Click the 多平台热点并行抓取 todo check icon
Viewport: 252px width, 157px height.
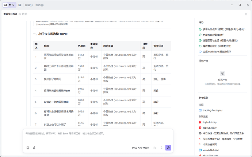point(200,30)
